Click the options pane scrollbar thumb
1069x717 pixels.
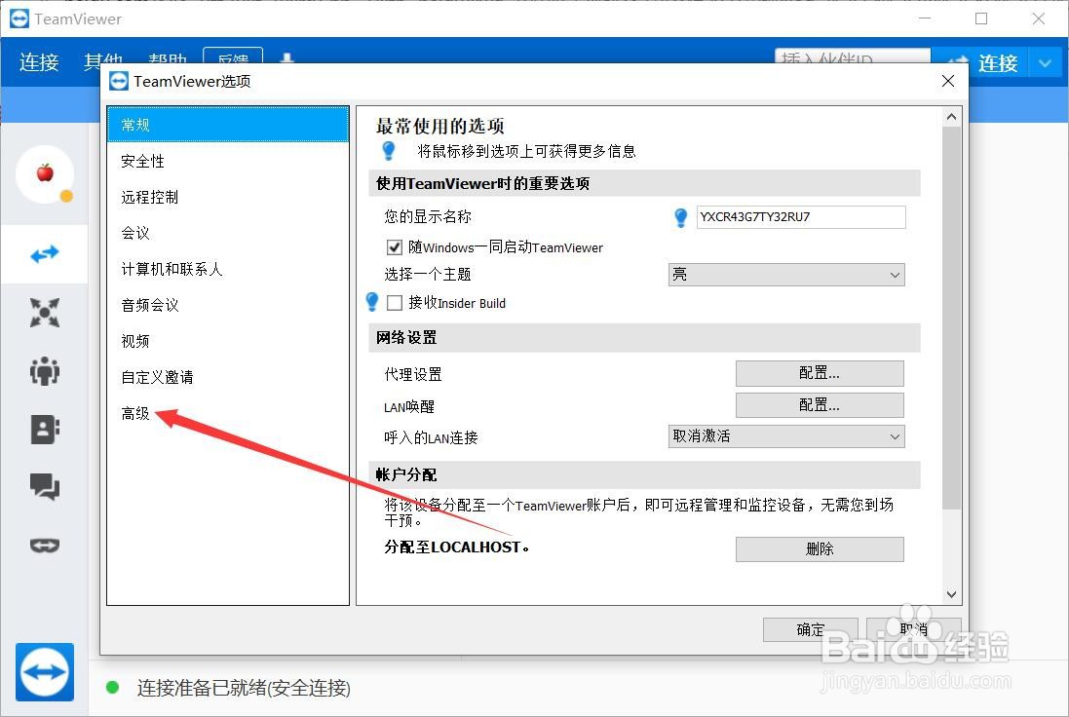pos(952,318)
